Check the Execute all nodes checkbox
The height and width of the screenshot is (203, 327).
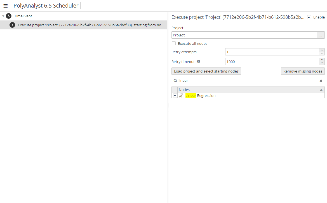[174, 43]
